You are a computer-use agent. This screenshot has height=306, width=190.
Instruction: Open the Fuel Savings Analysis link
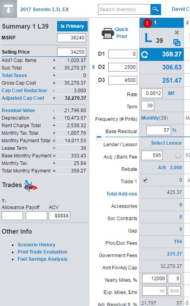click(x=42, y=259)
